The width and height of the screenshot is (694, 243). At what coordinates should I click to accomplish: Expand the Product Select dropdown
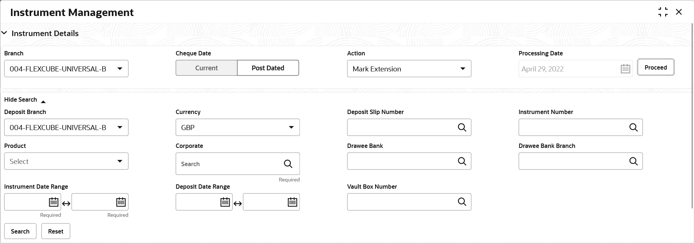pyautogui.click(x=66, y=161)
